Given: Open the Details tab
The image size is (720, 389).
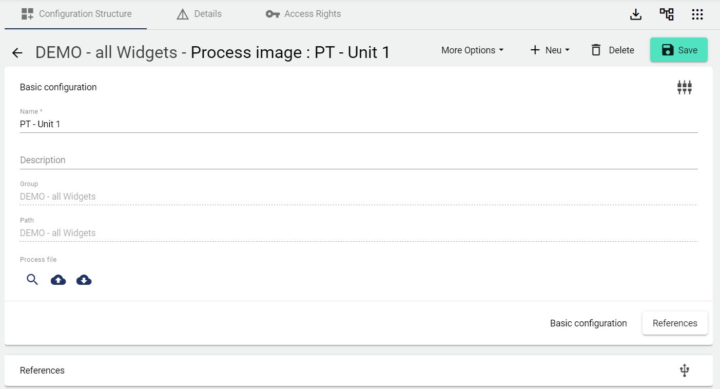Looking at the screenshot, I should click(199, 14).
